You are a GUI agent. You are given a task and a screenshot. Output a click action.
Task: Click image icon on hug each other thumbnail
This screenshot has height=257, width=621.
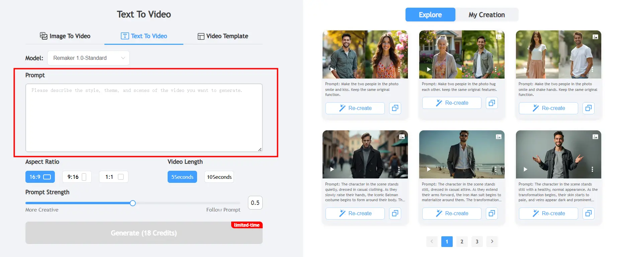[499, 37]
